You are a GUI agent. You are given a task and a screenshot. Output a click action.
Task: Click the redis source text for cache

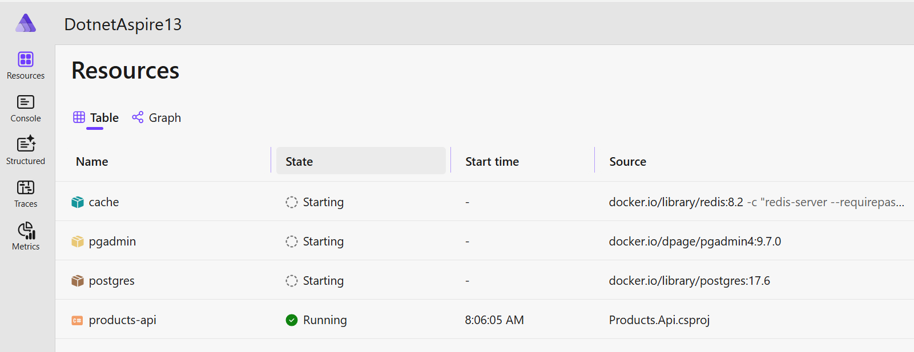coord(676,202)
